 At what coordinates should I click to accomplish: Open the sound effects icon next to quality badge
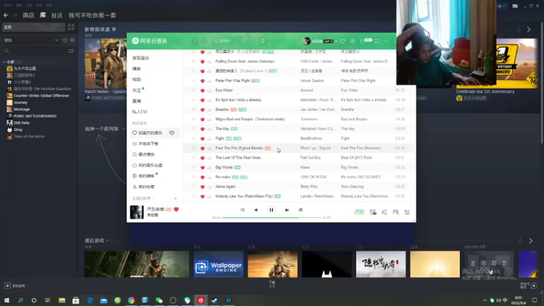click(373, 212)
